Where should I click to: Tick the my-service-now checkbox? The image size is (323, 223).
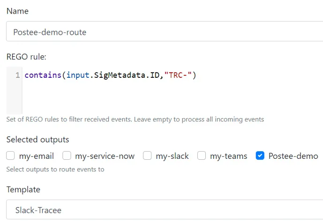(67, 156)
